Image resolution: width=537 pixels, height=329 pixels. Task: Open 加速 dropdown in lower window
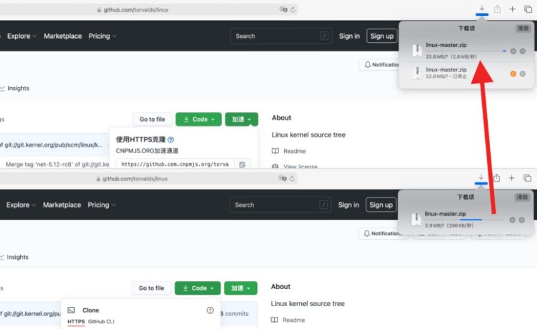click(241, 288)
